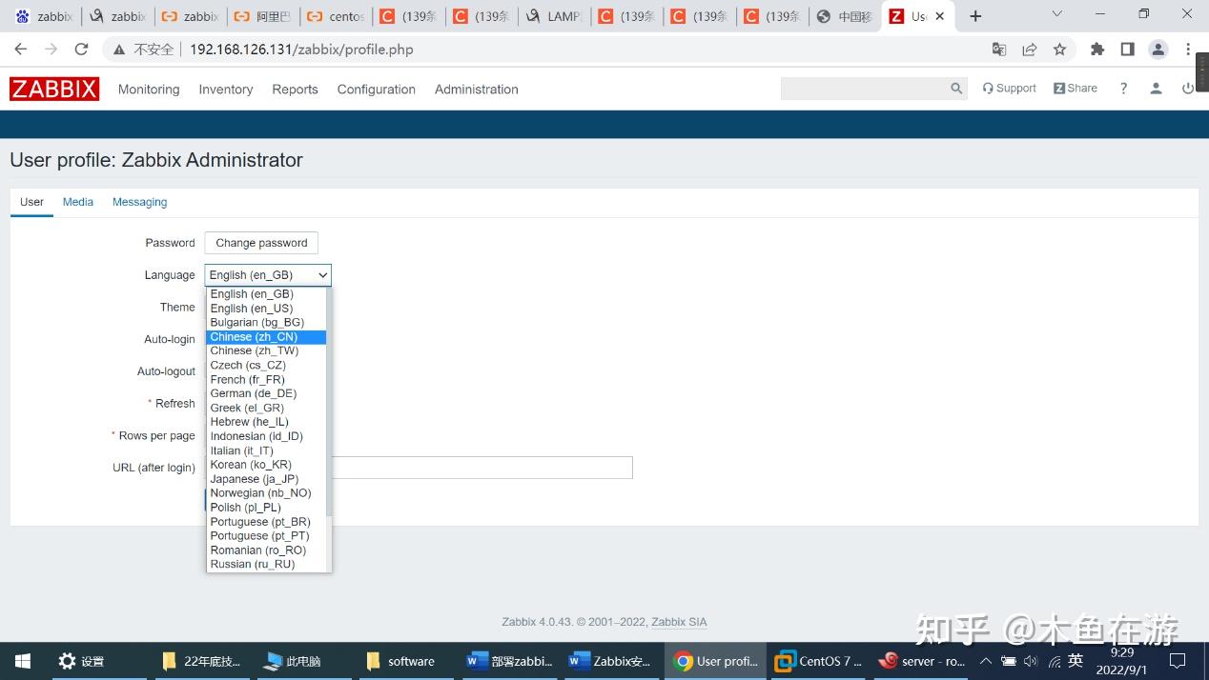Open the Reports menu
The image size is (1209, 680).
(295, 89)
